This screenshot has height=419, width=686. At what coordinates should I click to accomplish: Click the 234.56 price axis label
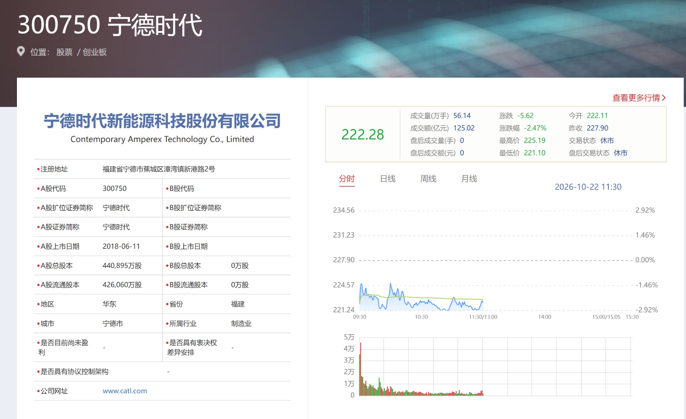[344, 210]
